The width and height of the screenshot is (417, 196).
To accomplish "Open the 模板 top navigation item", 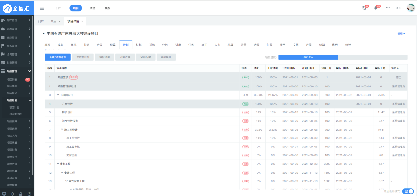I will click(x=108, y=8).
